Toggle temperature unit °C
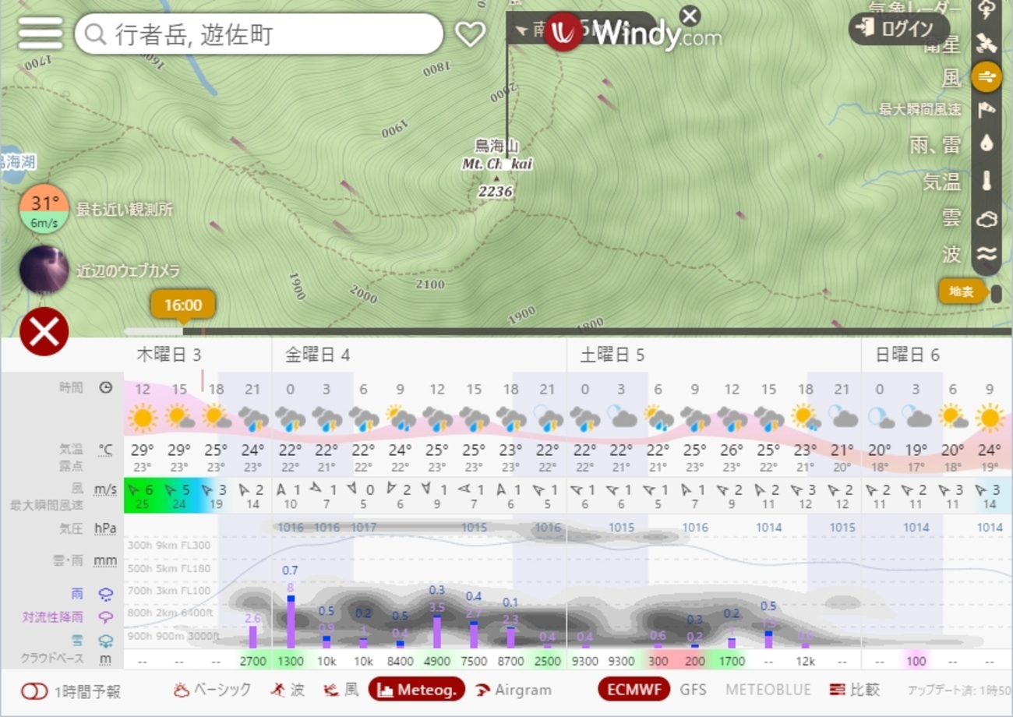 [x=105, y=450]
